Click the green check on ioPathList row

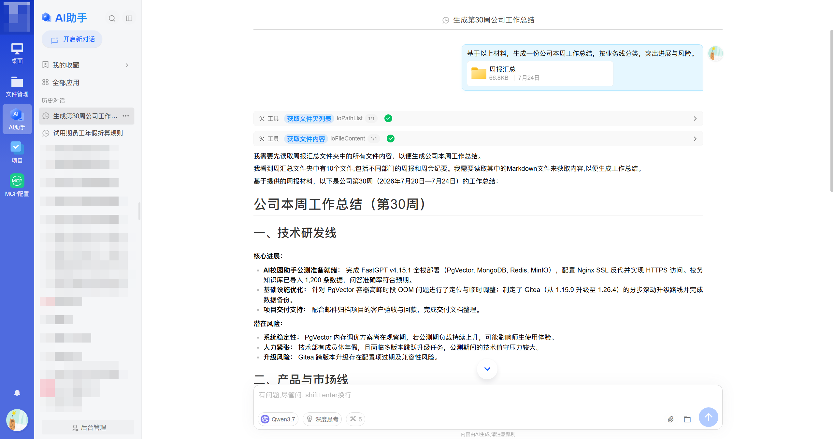tap(388, 118)
